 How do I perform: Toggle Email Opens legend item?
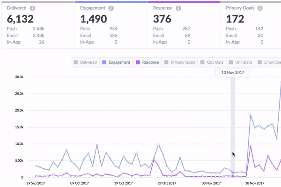click(268, 62)
